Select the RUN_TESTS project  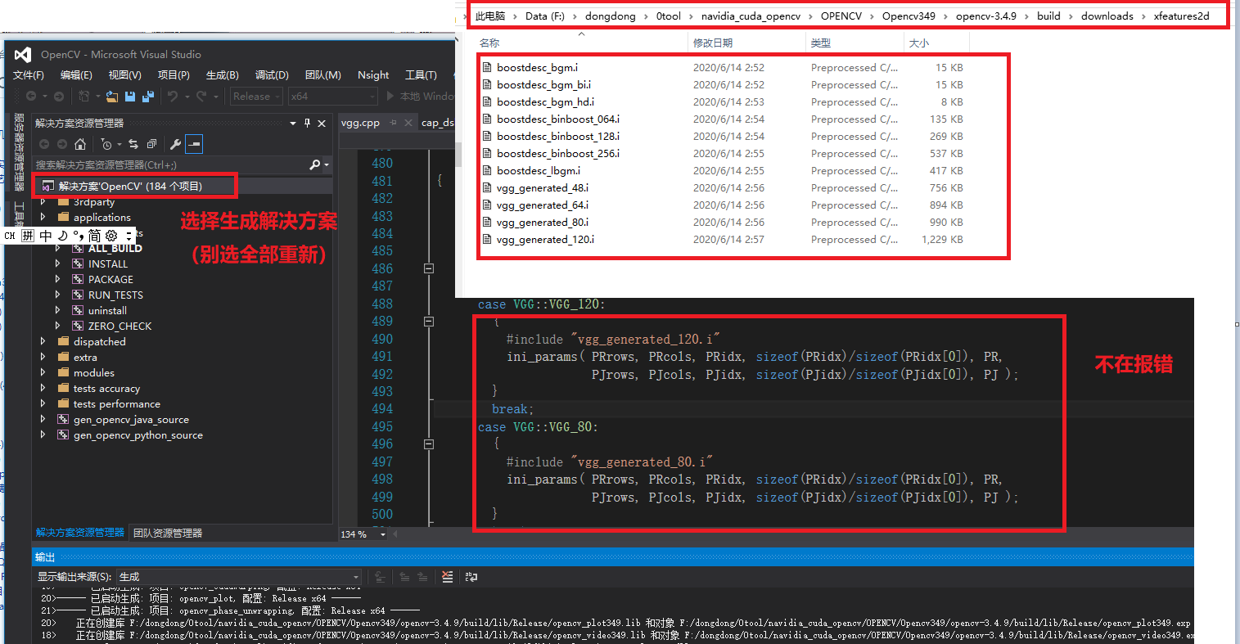pyautogui.click(x=115, y=295)
